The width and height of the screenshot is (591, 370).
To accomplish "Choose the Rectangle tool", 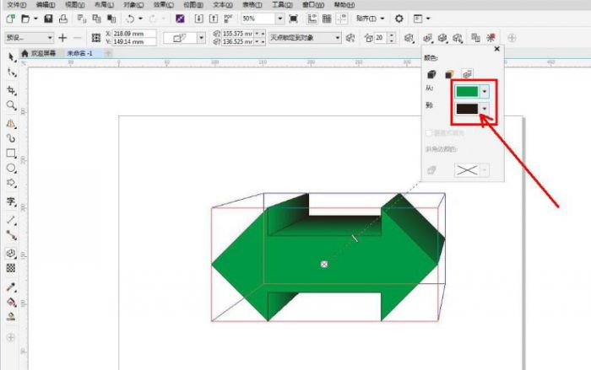I will pos(11,153).
